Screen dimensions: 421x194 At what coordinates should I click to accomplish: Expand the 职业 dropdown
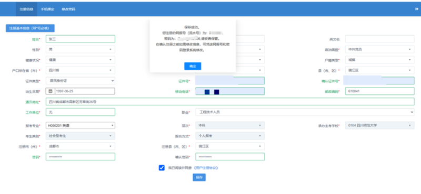pyautogui.click(x=305, y=112)
